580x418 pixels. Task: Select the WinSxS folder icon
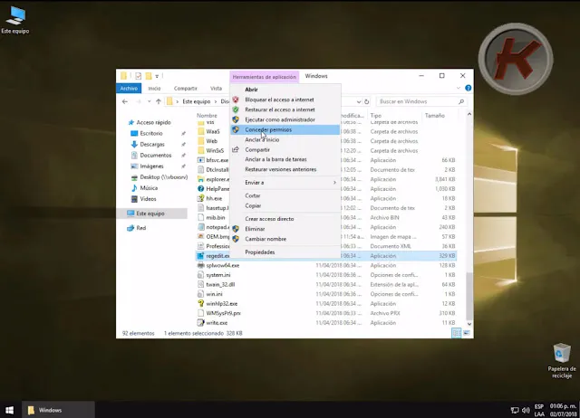pyautogui.click(x=200, y=151)
